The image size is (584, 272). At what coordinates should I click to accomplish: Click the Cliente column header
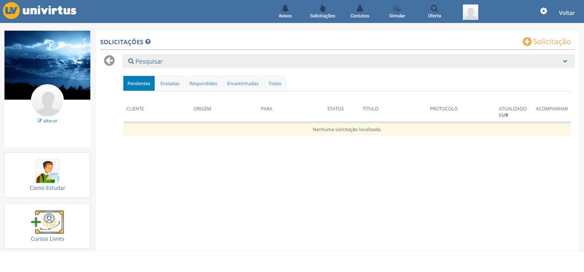pos(135,109)
